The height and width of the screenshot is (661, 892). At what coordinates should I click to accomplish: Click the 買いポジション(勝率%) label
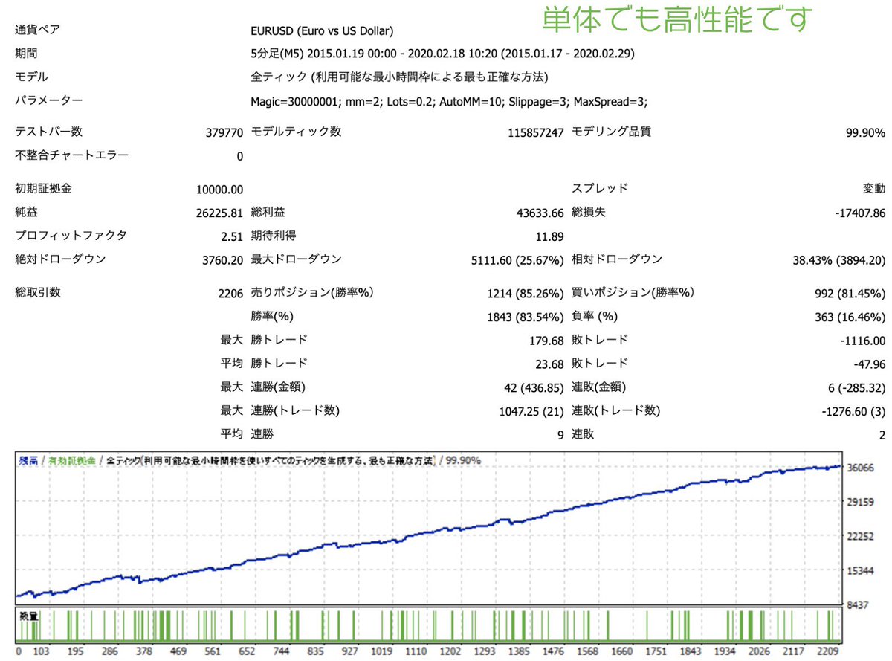click(x=632, y=292)
